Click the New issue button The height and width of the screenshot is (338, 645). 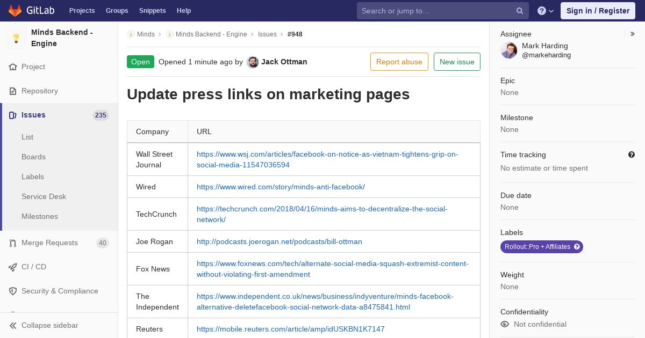(x=457, y=62)
